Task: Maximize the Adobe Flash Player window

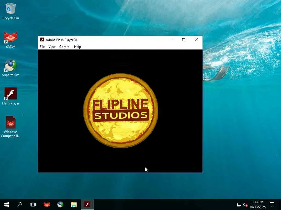Action: point(184,40)
